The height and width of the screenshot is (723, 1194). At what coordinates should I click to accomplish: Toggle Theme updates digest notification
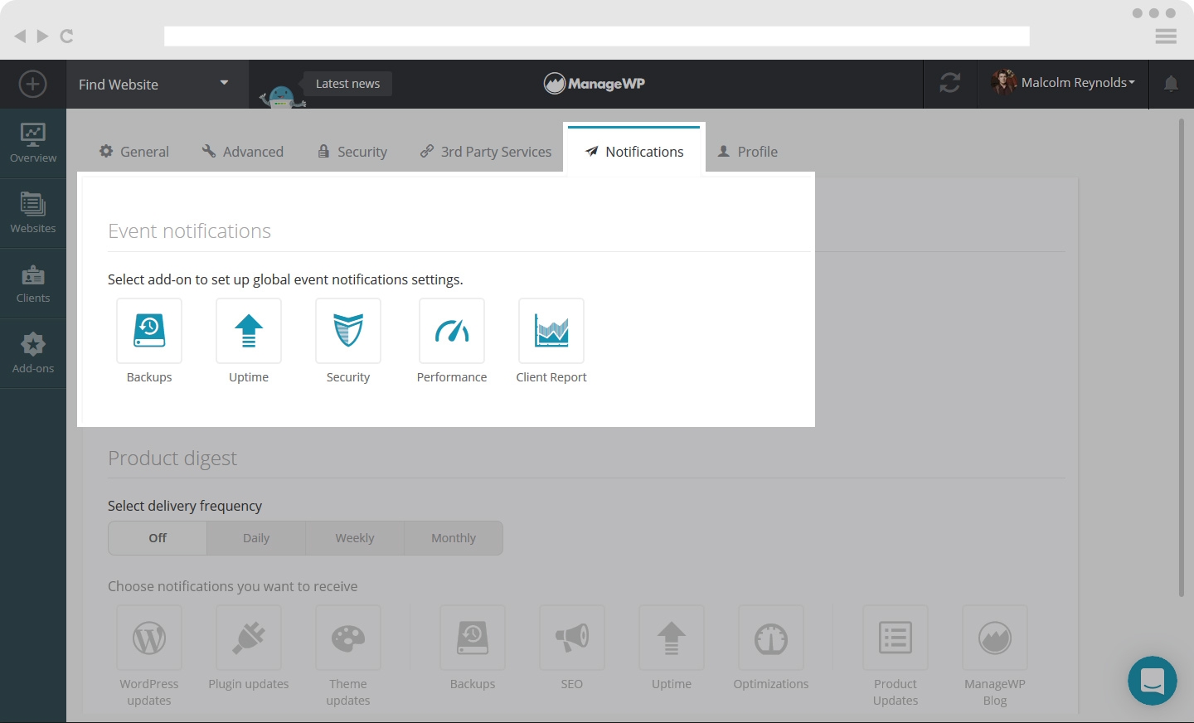[x=348, y=638]
